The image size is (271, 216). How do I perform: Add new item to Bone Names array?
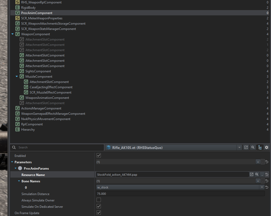tap(257, 181)
